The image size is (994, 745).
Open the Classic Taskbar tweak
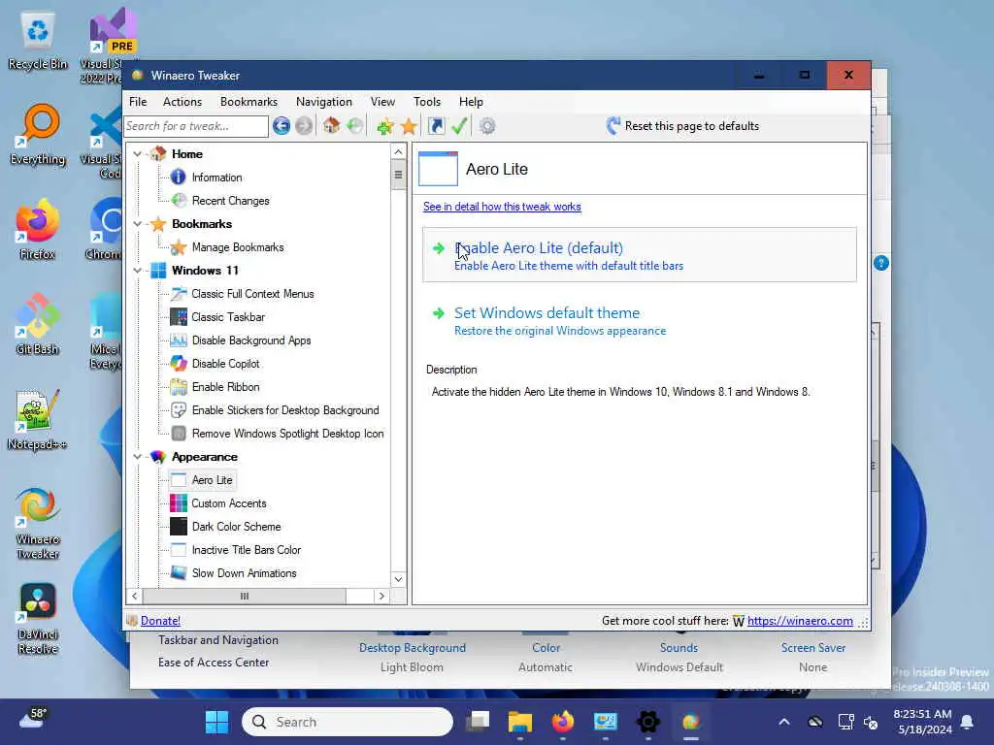228,317
